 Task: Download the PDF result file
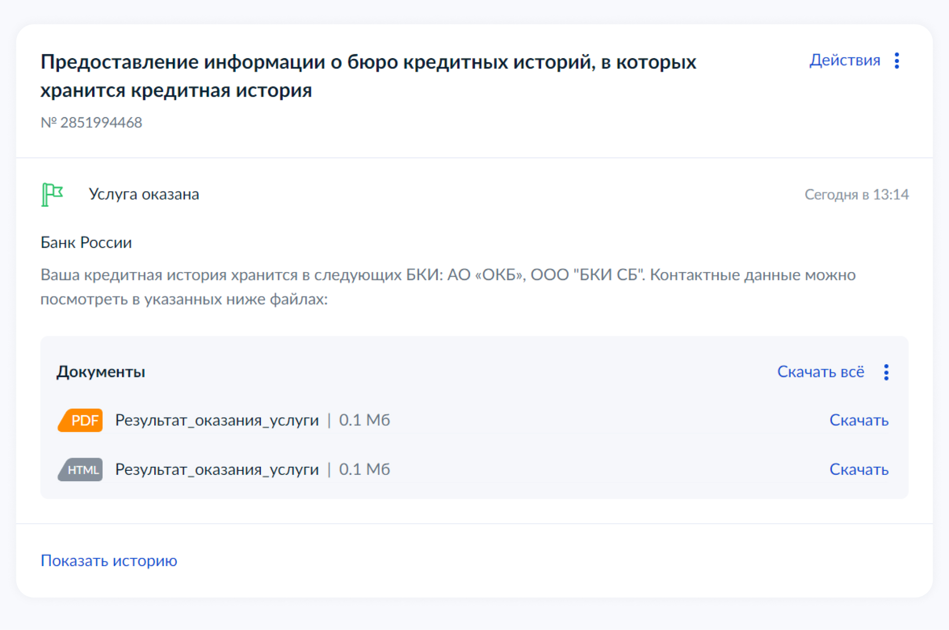(859, 420)
